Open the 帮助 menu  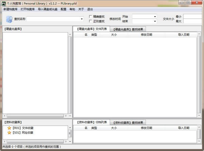[x=72, y=9]
